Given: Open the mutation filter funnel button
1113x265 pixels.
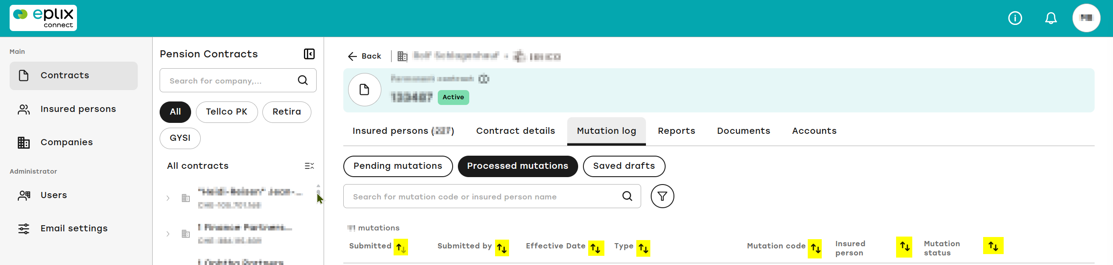Looking at the screenshot, I should tap(662, 196).
